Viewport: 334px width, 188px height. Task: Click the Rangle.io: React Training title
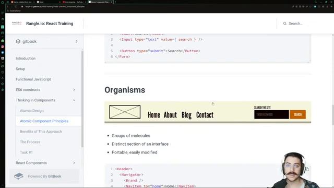click(50, 23)
